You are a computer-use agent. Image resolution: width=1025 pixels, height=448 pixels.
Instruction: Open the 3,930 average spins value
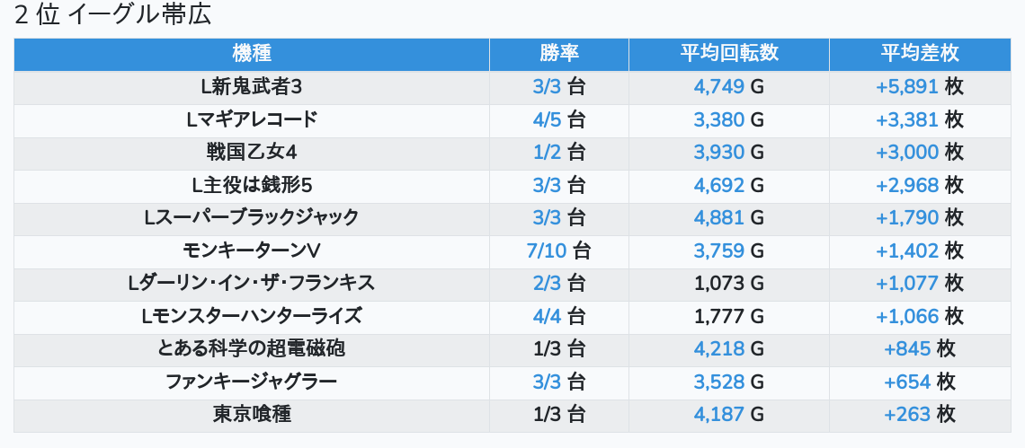point(718,153)
